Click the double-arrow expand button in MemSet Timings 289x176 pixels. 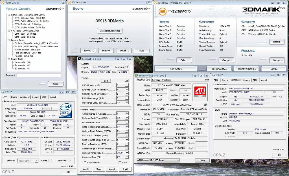coord(127,81)
